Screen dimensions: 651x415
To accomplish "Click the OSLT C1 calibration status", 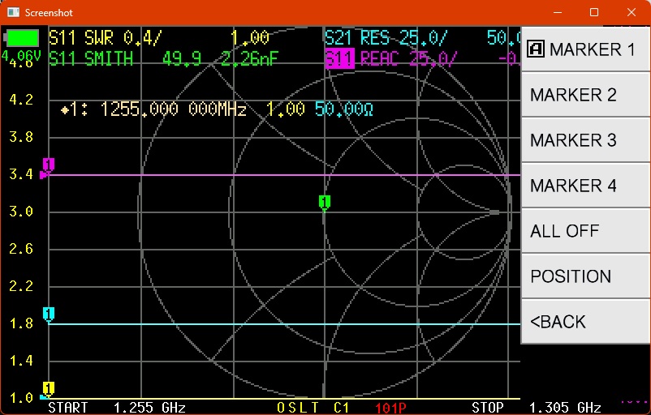I will click(313, 407).
